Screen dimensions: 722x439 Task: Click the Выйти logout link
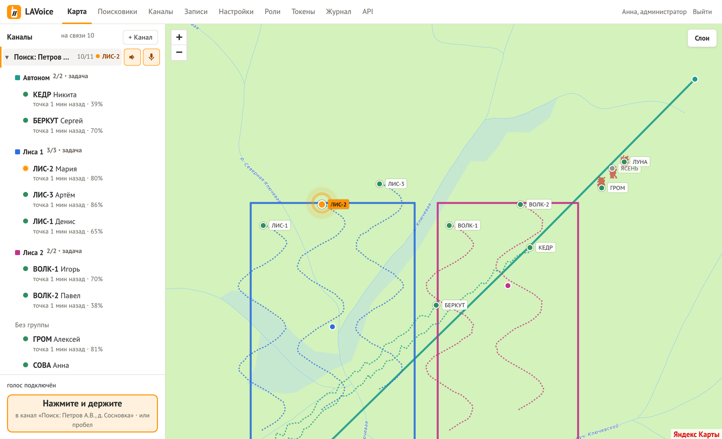(x=702, y=12)
